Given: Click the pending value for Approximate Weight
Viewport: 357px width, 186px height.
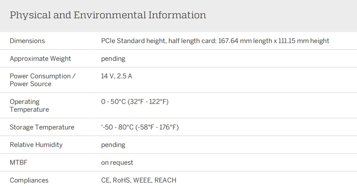Looking at the screenshot, I should (x=113, y=59).
